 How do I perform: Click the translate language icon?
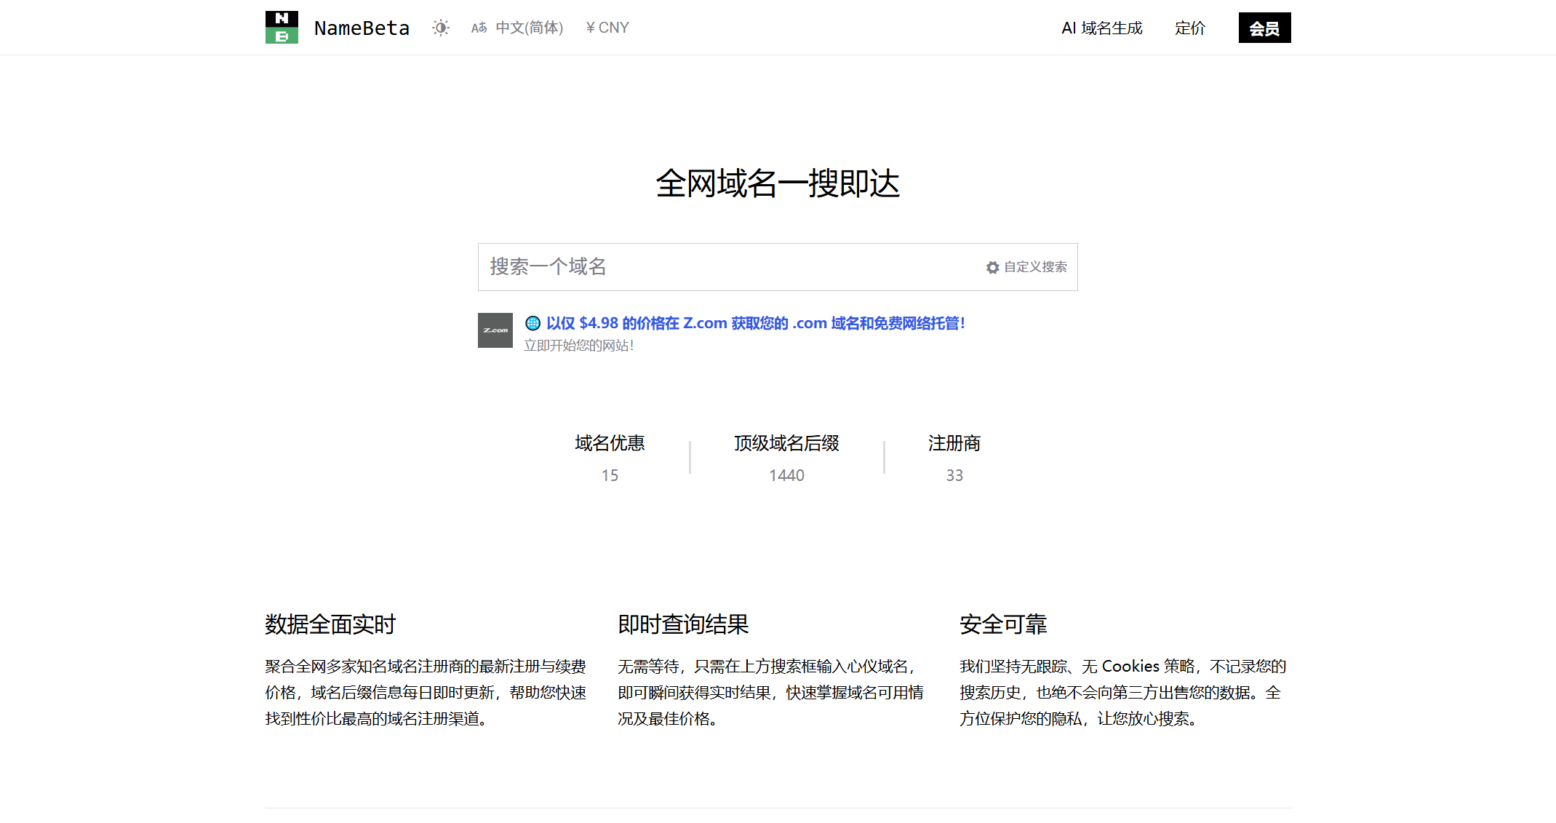coord(479,28)
